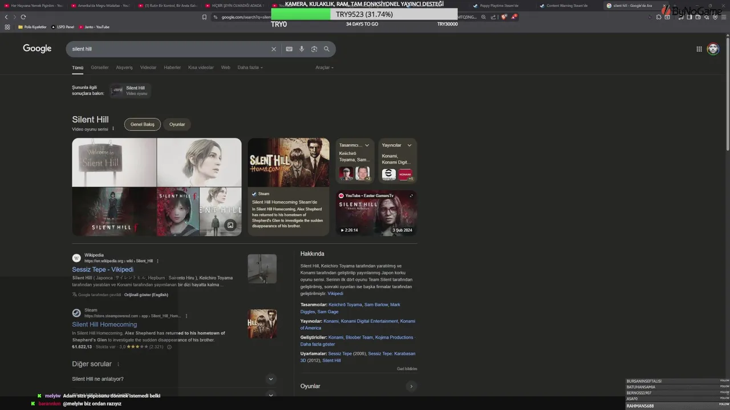Open the more images icon in gallery

click(230, 225)
